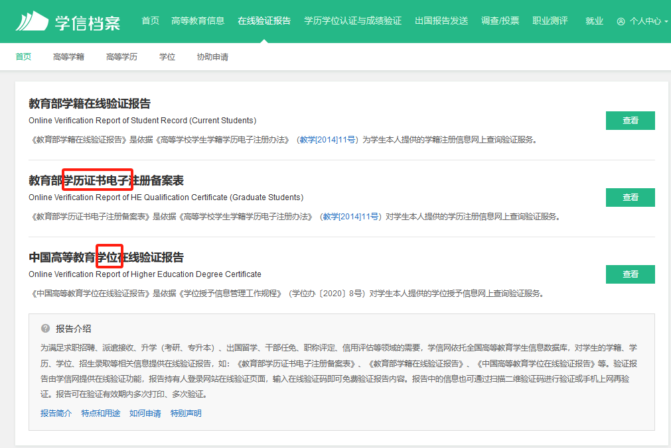Image resolution: width=671 pixels, height=448 pixels.
Task: Open 高等教育信息 in top navigation
Action: pyautogui.click(x=198, y=21)
